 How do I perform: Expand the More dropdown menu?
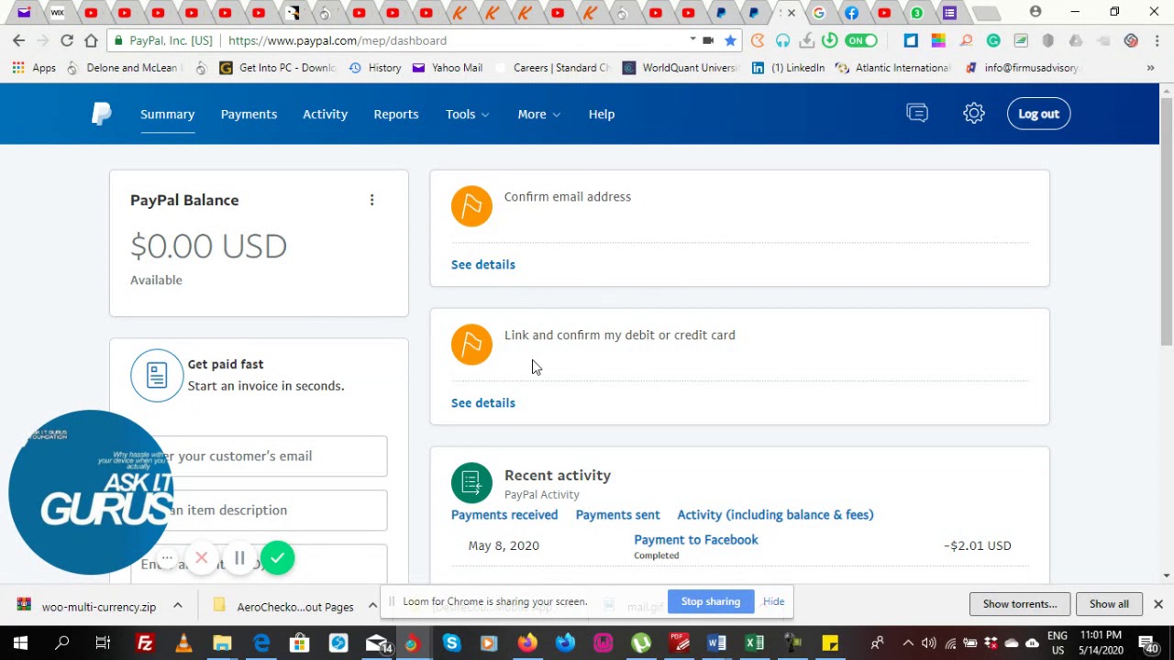click(538, 114)
